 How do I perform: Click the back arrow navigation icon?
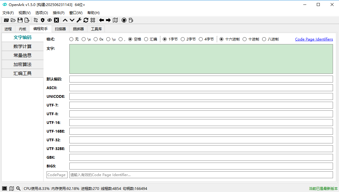[x=101, y=20]
